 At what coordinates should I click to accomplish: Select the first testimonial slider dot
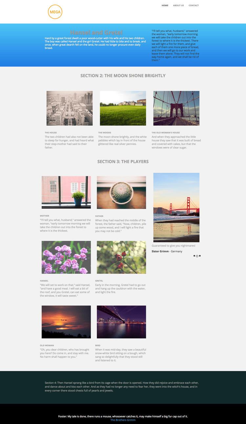pyautogui.click(x=194, y=256)
